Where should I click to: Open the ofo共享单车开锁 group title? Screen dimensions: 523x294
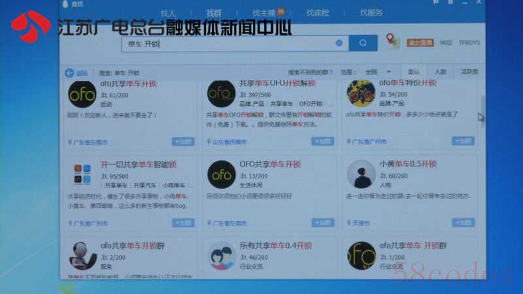tap(128, 84)
